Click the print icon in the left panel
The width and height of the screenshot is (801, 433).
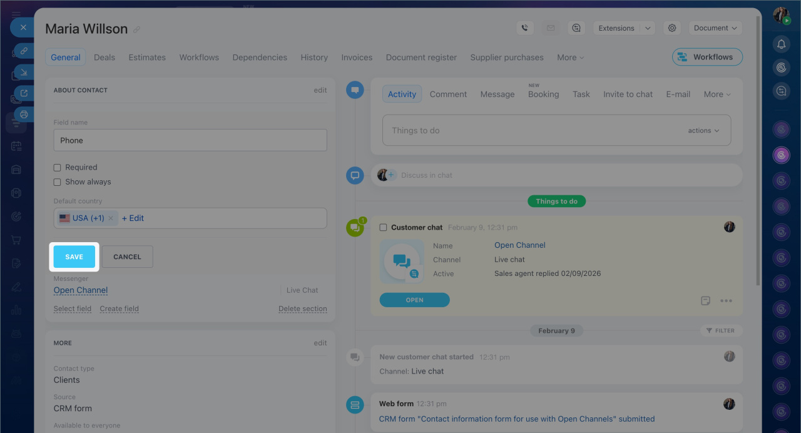point(24,115)
